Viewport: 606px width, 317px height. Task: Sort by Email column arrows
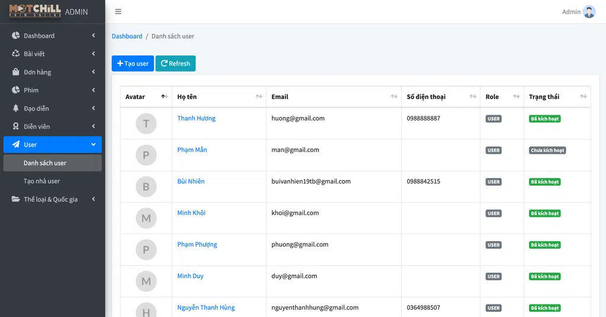click(394, 96)
